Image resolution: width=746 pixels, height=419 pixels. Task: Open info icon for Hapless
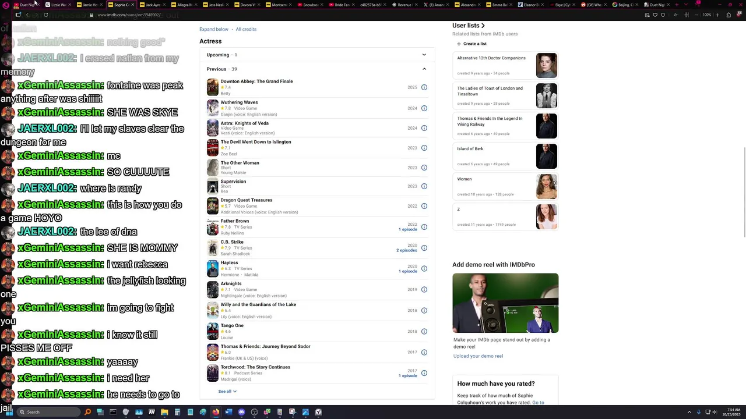[x=424, y=269]
